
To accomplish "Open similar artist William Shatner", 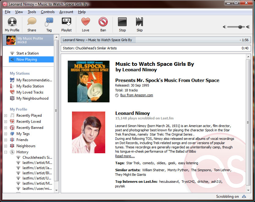I will [153, 170].
